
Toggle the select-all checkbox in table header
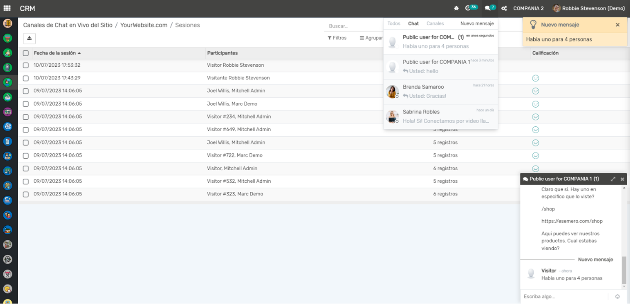(x=26, y=53)
